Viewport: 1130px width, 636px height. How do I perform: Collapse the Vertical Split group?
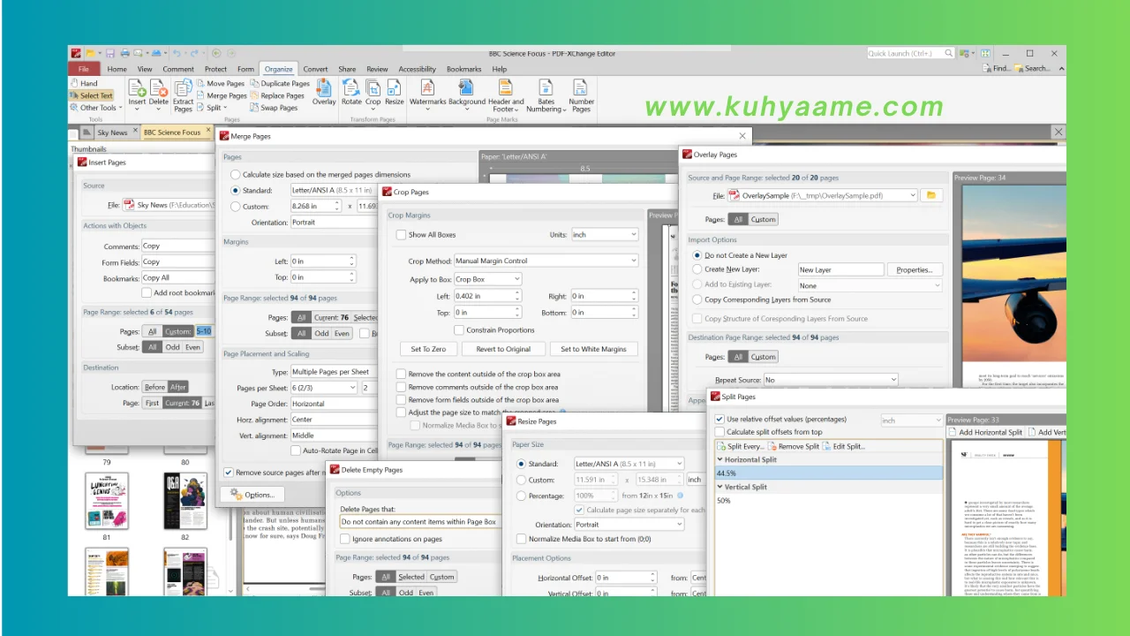pyautogui.click(x=719, y=488)
